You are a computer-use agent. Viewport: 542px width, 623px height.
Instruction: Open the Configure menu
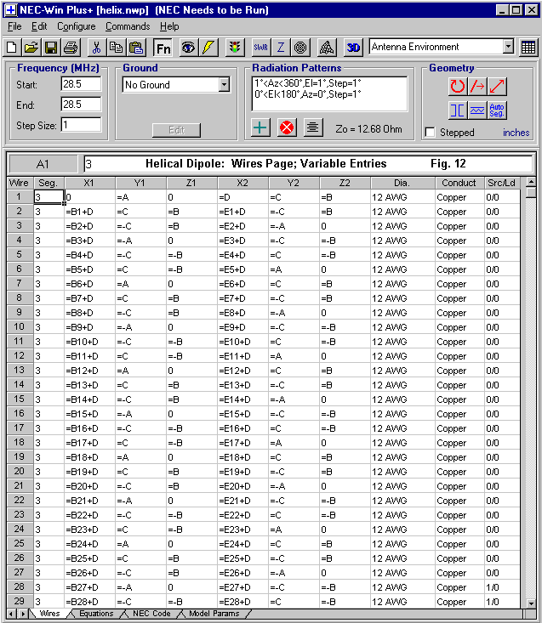tap(76, 26)
